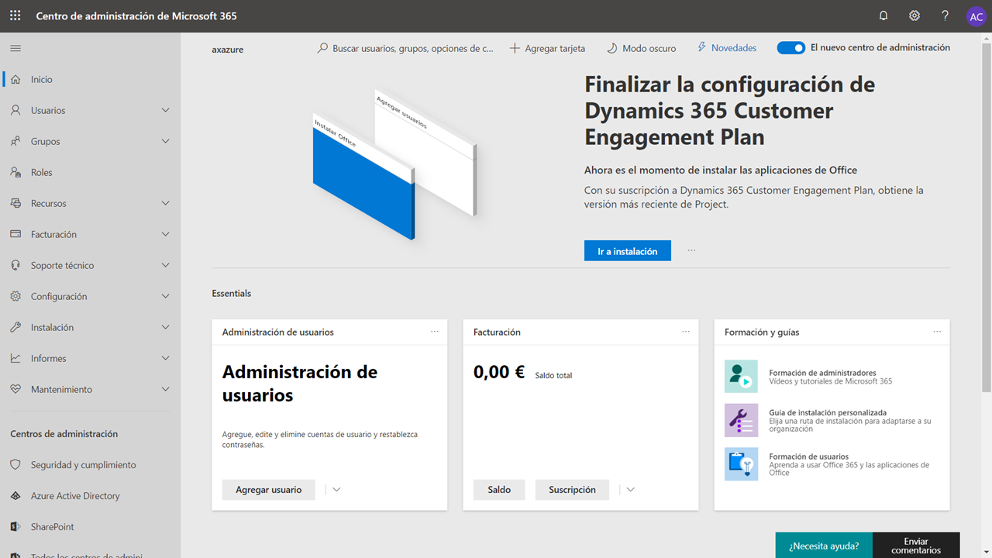This screenshot has width=992, height=558.
Task: Click Ir a instalación button
Action: tap(628, 251)
